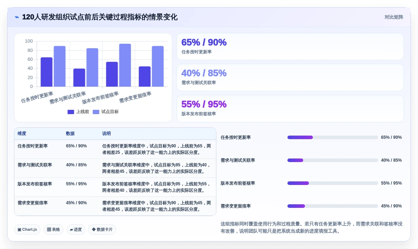Toggle the 上线前 legend swatch
This screenshot has width=418, height=249.
click(71, 112)
